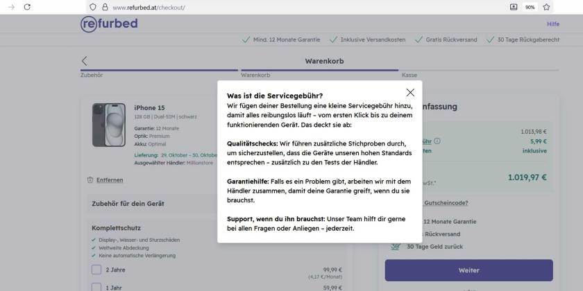Close the Servicegebühr info dialog
The height and width of the screenshot is (291, 583).
point(410,92)
